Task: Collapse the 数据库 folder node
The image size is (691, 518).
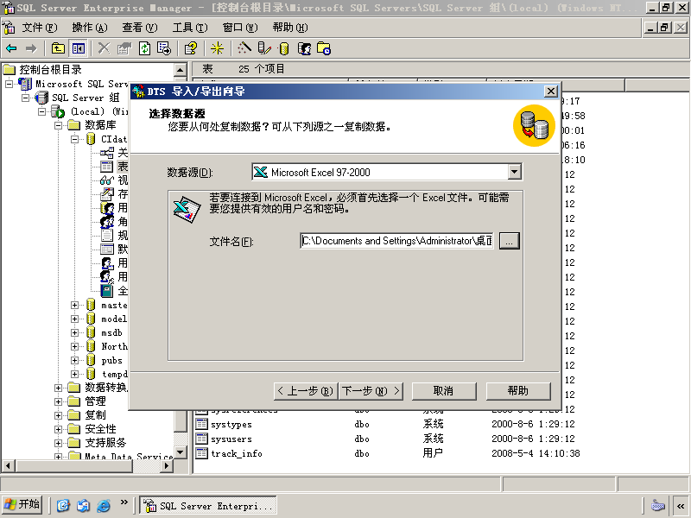Action: [58, 125]
